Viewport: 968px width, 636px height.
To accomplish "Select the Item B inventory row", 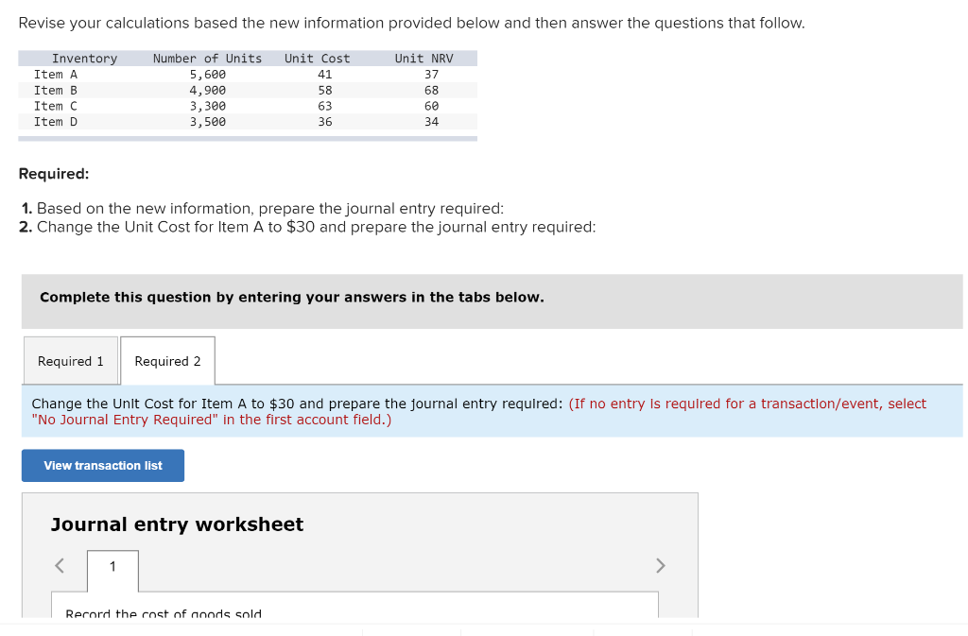I will click(246, 90).
